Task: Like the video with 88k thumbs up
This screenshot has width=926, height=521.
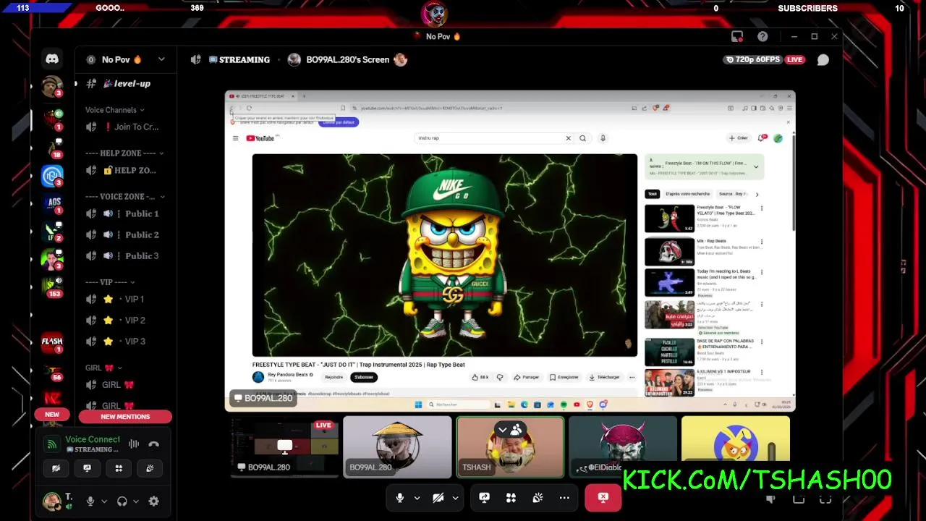Action: [479, 377]
